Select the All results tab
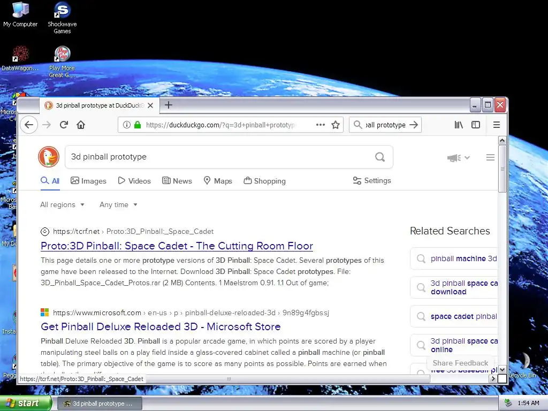The width and height of the screenshot is (548, 411). (50, 181)
